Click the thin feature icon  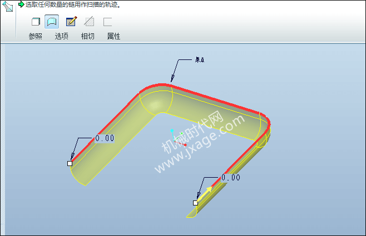pos(107,22)
